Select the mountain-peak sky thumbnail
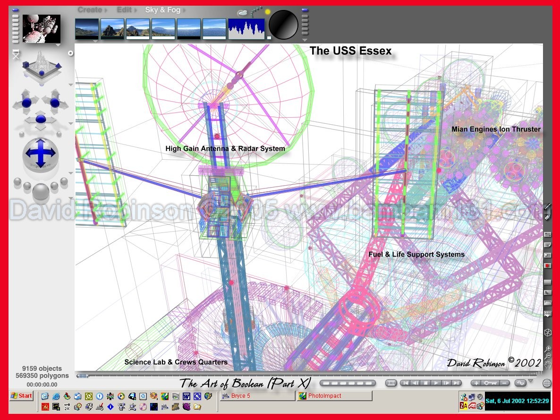Viewport: 560px width, 420px height. point(112,29)
